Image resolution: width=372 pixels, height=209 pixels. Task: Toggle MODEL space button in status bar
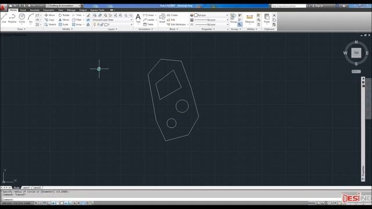[x=312, y=203]
